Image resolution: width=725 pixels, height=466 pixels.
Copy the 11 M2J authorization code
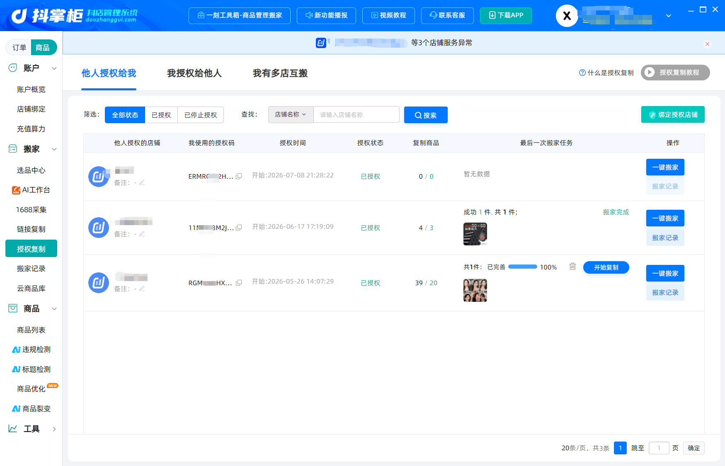[239, 228]
